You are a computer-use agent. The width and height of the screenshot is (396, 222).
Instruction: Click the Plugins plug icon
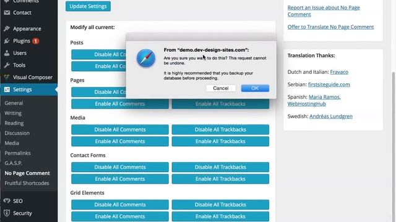coord(7,41)
